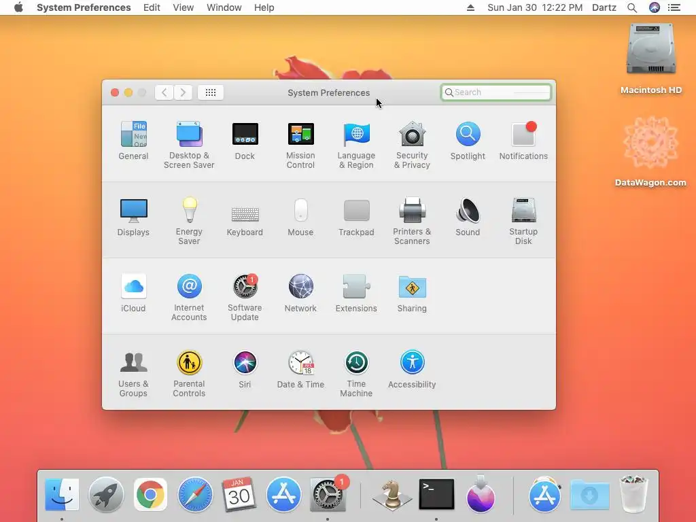This screenshot has width=696, height=522.
Task: Go back with the toolbar back arrow
Action: 164,92
